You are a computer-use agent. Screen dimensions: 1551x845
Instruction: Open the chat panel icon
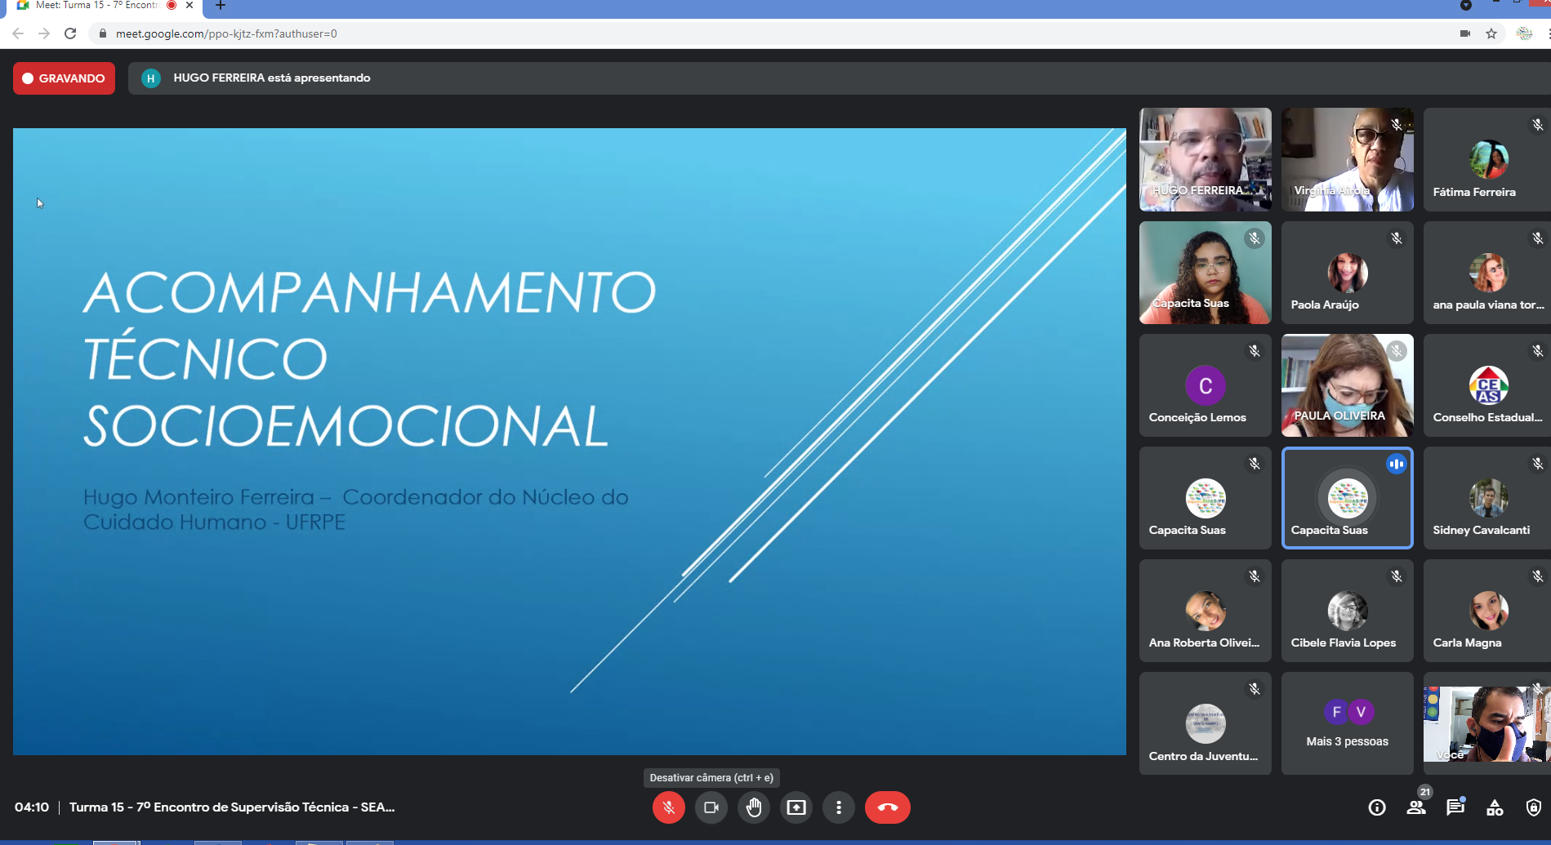point(1455,807)
